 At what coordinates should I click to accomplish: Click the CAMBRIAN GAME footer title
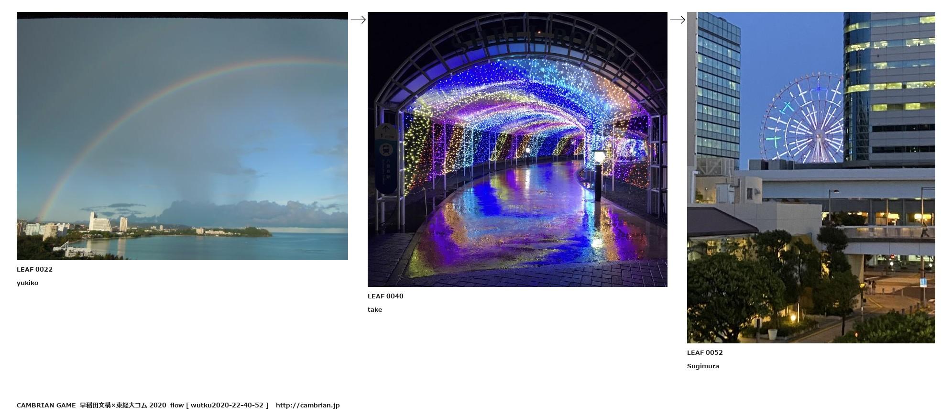click(46, 405)
